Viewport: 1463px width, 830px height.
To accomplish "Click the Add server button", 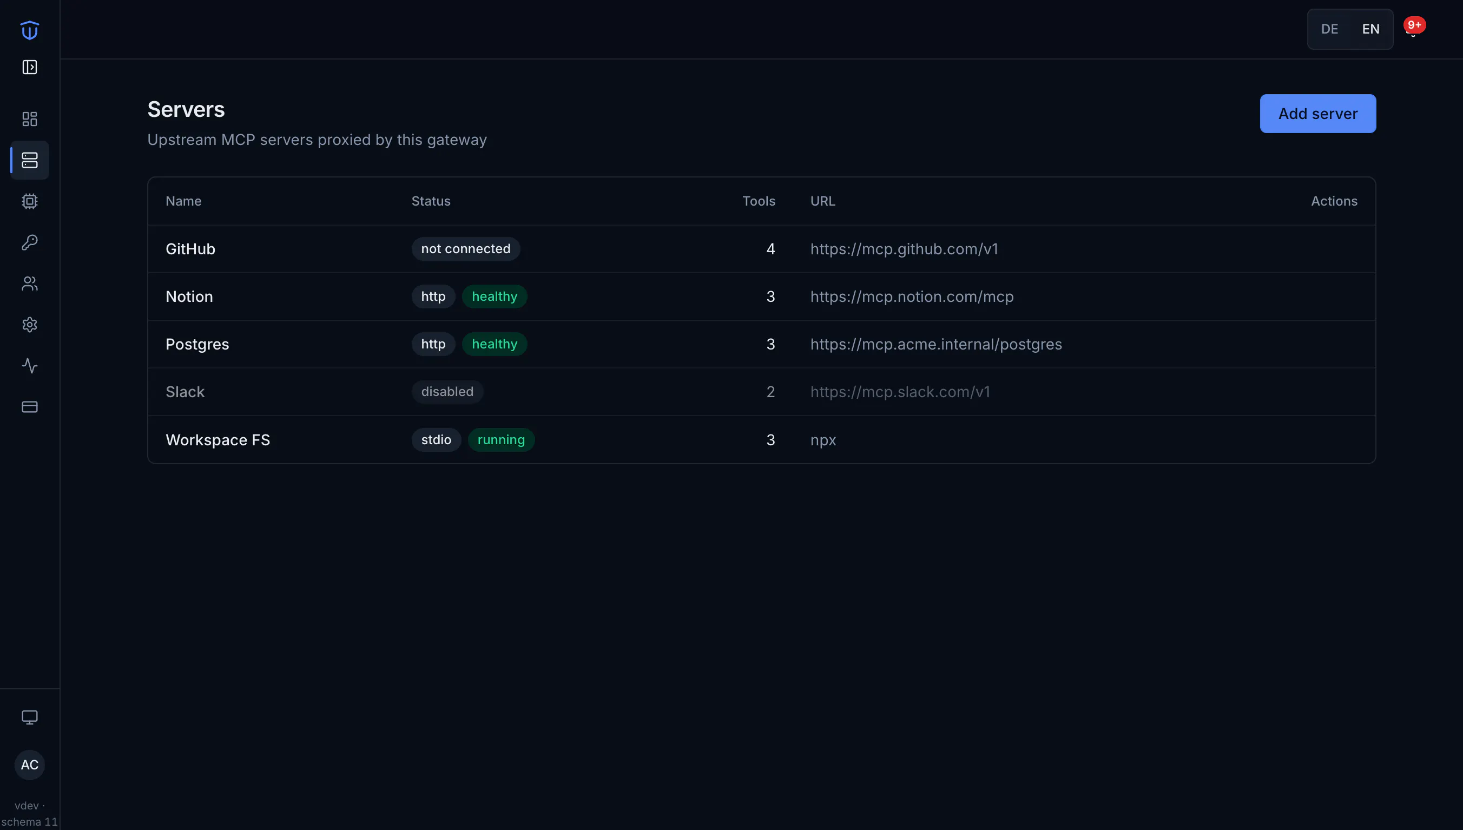I will click(1317, 114).
